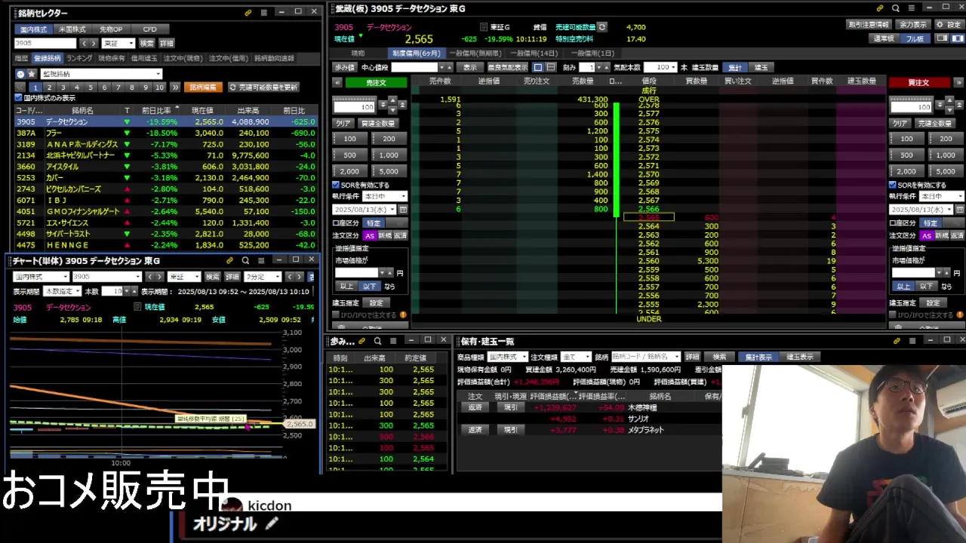Click the link icon in 保有・建玉一覧 title bar
Viewport: 966px width, 543px height.
(897, 341)
